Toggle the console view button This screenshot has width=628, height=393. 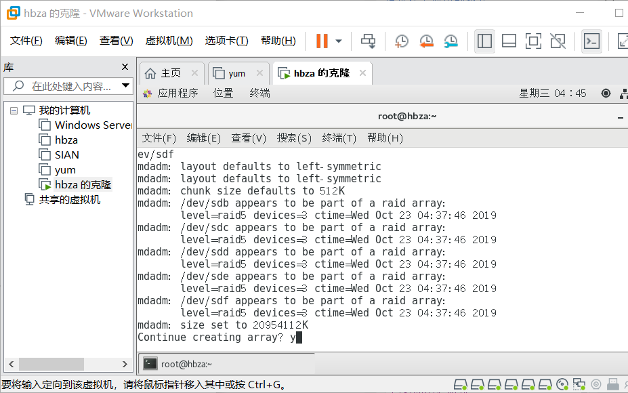(591, 41)
